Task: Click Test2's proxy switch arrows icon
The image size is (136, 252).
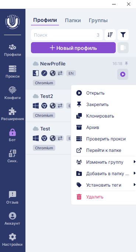Action: click(60, 106)
